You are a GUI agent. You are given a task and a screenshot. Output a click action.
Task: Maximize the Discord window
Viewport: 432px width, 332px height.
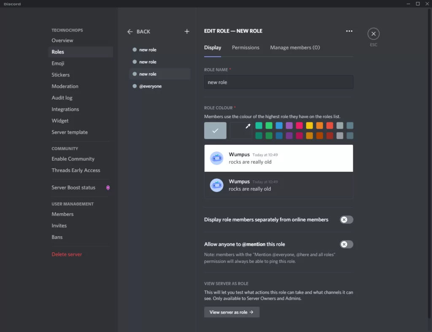[x=418, y=3]
